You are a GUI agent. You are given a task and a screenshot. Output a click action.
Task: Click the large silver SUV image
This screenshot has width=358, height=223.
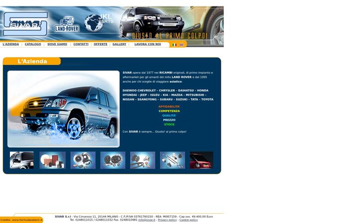pos(64,109)
